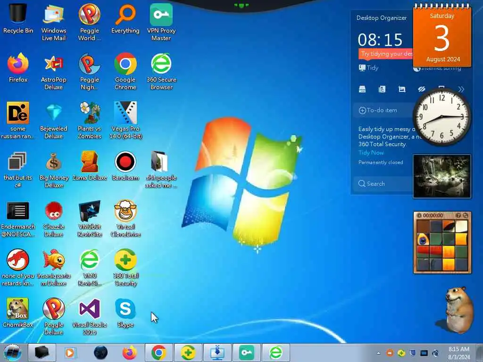Open the Recycle Bin desktop icon
This screenshot has height=362, width=483.
click(x=18, y=18)
